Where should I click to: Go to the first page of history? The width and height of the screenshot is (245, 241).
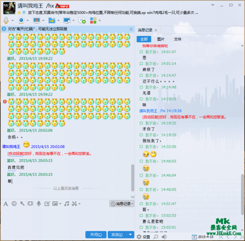(221, 237)
